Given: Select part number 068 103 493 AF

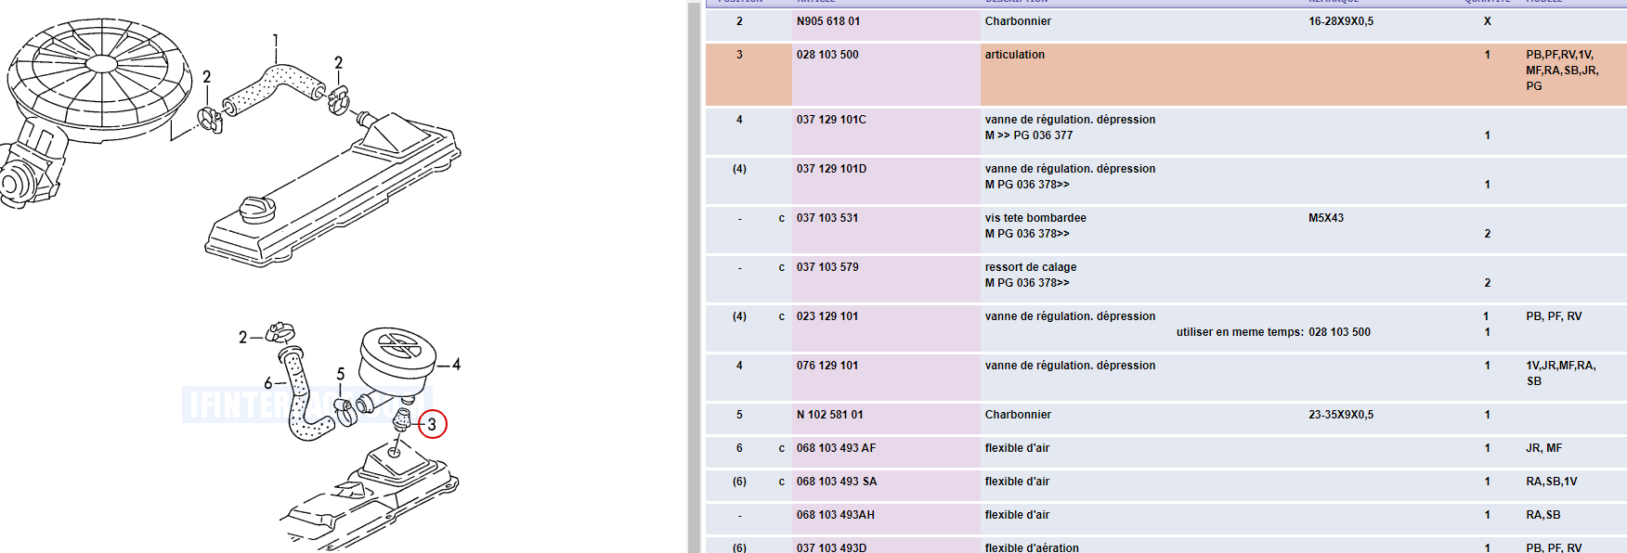Looking at the screenshot, I should click(836, 448).
